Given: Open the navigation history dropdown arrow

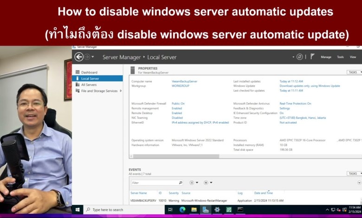Looking at the screenshot, I should coord(93,57).
